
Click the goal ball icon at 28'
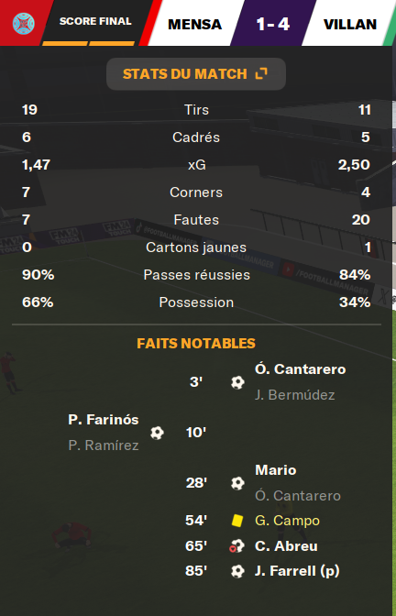(x=237, y=483)
